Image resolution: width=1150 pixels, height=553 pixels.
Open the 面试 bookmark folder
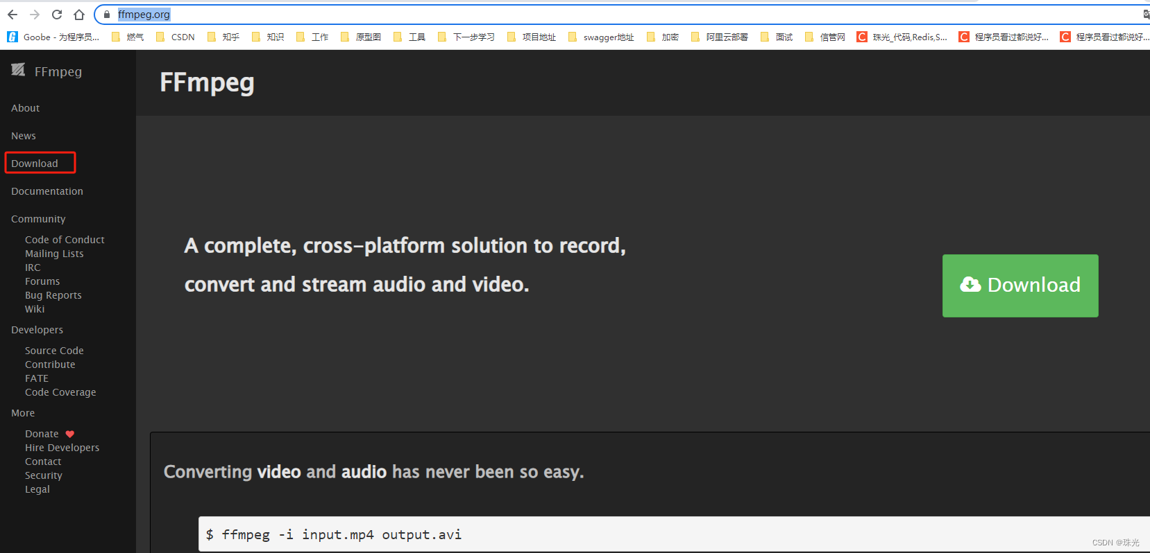777,37
